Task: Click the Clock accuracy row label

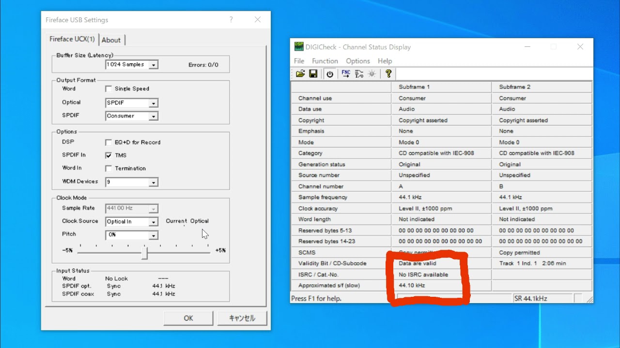Action: coord(318,209)
